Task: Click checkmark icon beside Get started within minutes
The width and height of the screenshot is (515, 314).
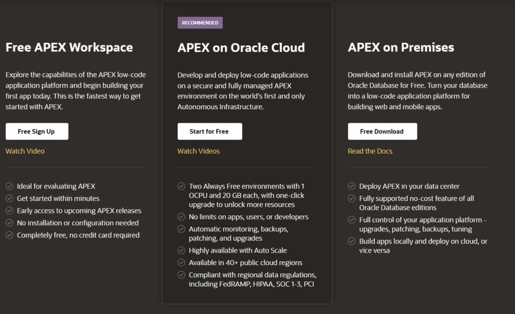Action: pos(10,198)
